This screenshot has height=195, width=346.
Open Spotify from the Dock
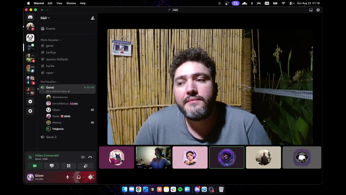180,190
